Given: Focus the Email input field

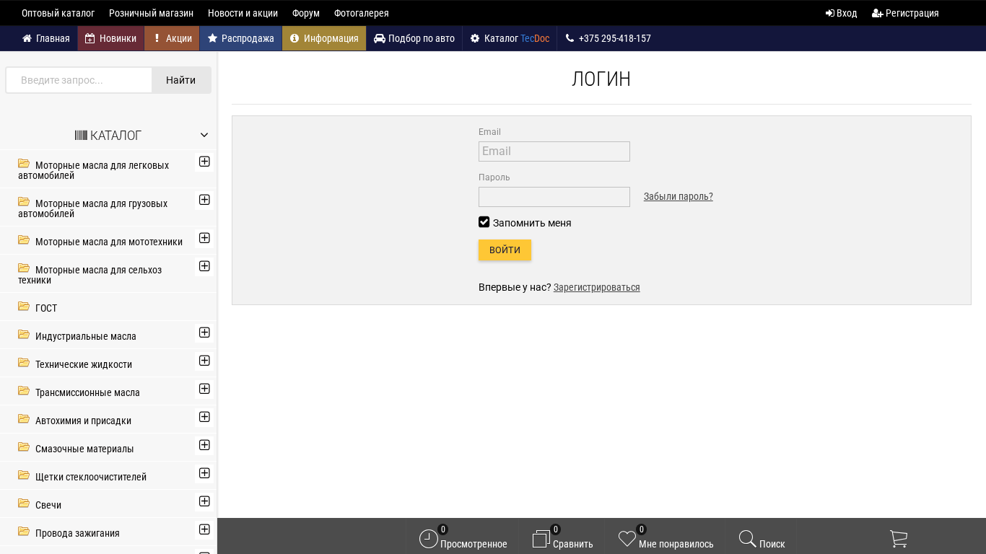Looking at the screenshot, I should 554,151.
